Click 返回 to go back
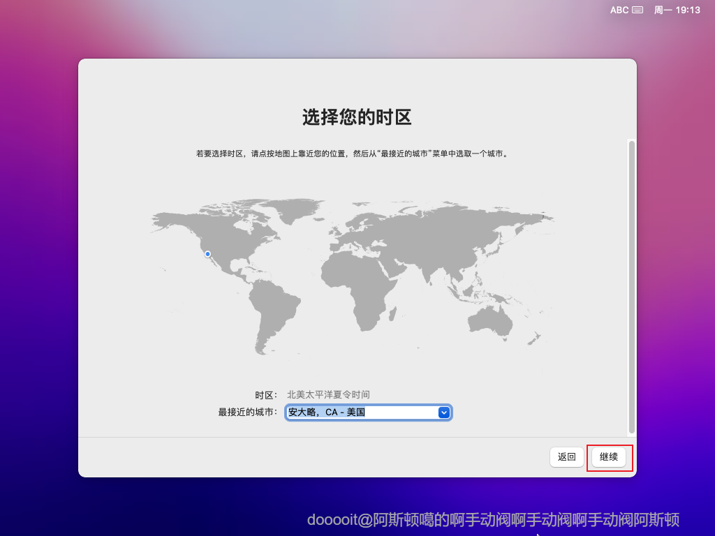 566,457
